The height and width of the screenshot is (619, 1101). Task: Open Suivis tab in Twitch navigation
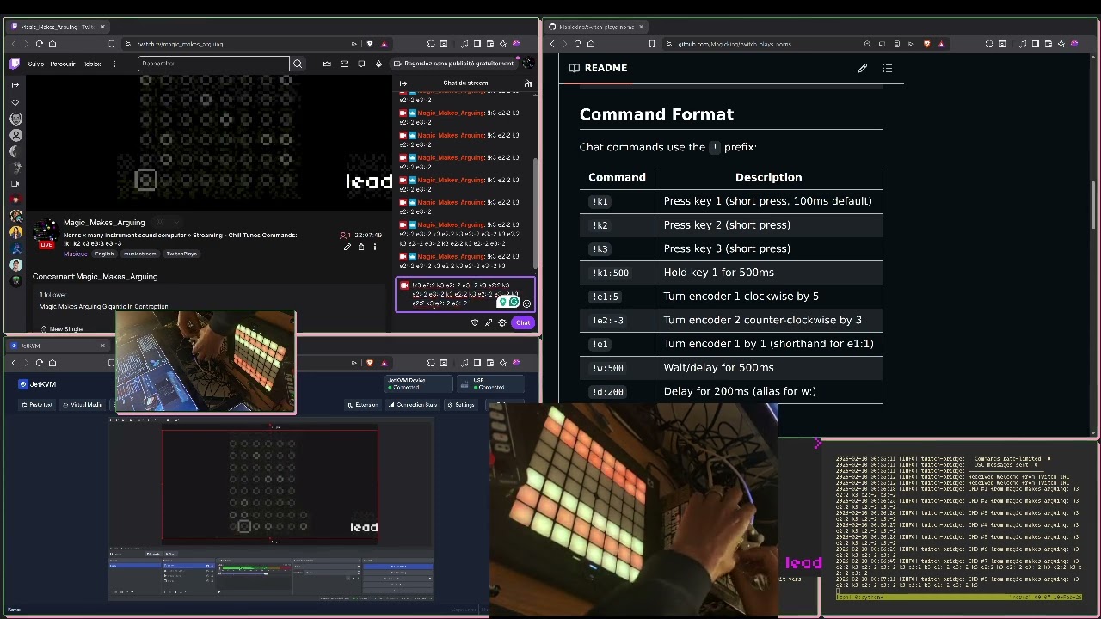(x=36, y=64)
